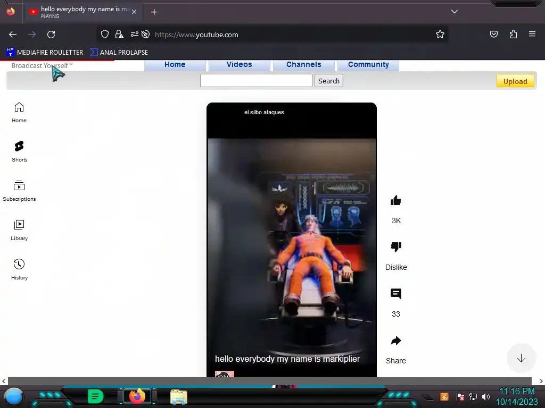Click the yellow Upload button
Image resolution: width=545 pixels, height=408 pixels.
[515, 81]
